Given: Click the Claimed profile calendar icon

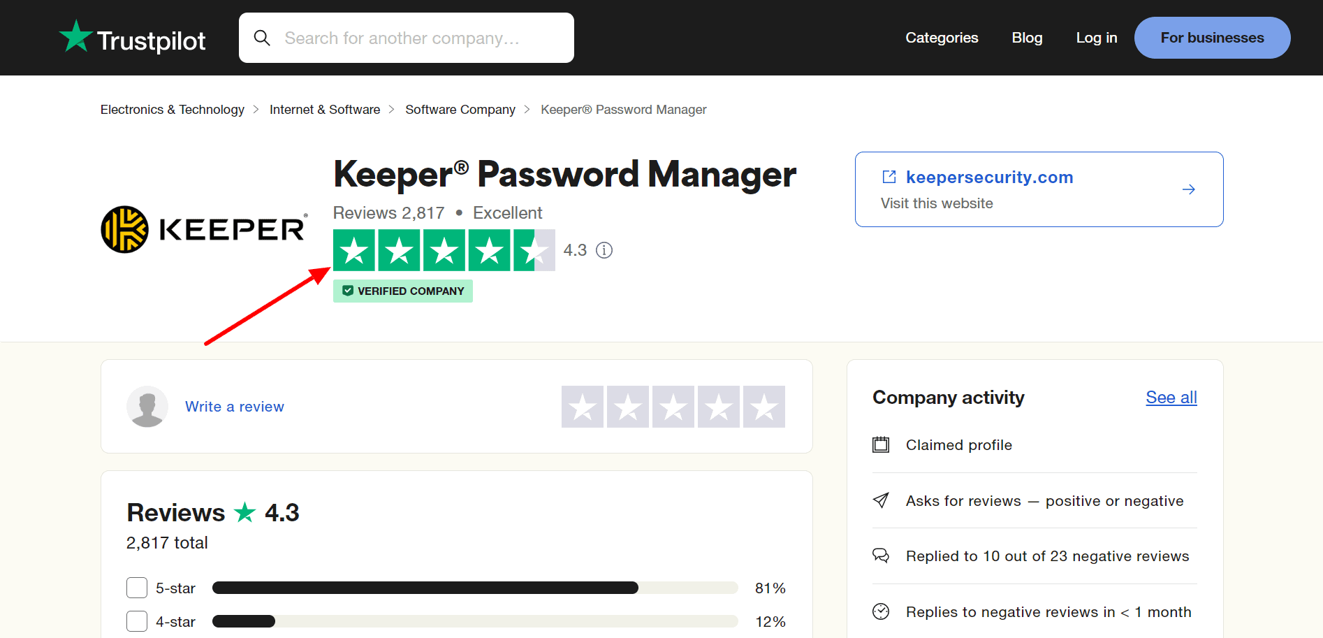Looking at the screenshot, I should [x=881, y=444].
